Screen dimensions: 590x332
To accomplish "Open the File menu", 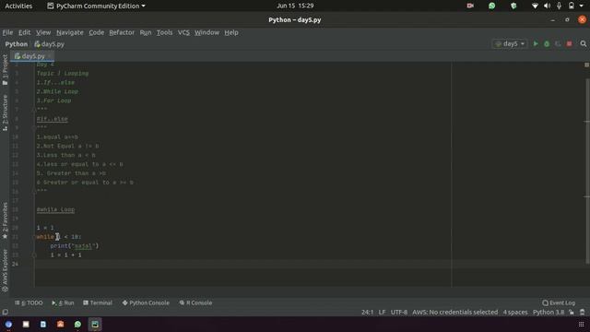I will [7, 32].
